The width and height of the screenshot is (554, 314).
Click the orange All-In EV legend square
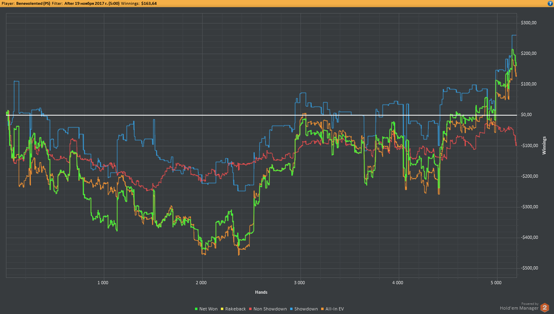coord(322,309)
